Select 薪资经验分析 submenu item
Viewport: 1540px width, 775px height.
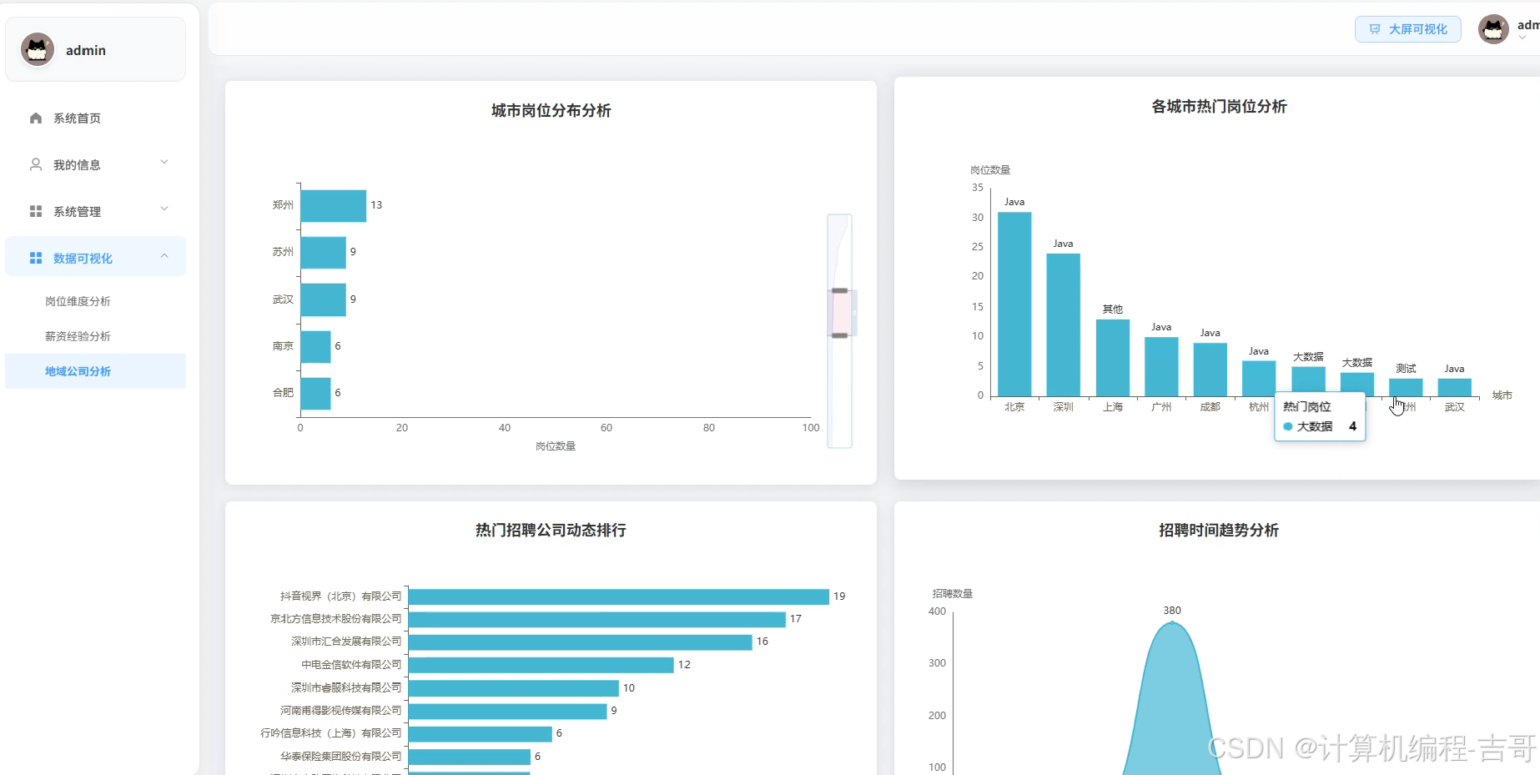pos(95,336)
